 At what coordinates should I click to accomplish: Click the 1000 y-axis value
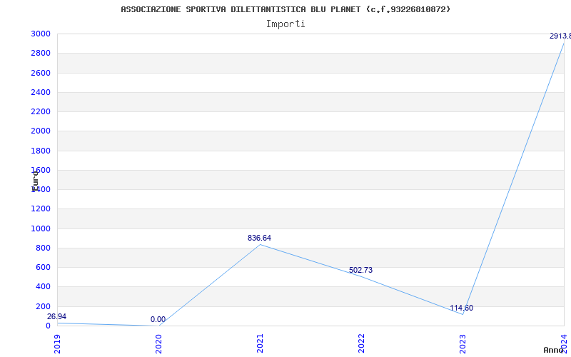(x=41, y=228)
